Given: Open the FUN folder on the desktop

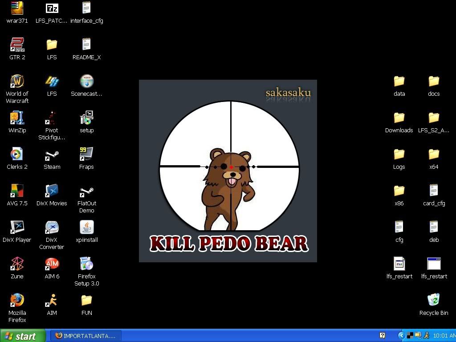Looking at the screenshot, I should click(x=86, y=301).
